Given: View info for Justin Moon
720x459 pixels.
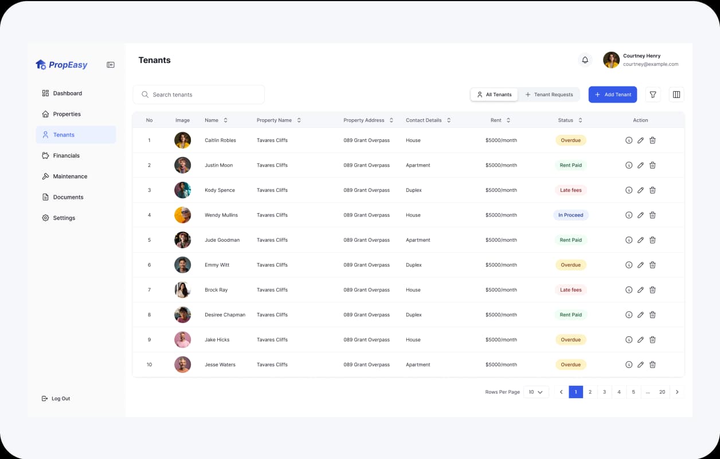Looking at the screenshot, I should pyautogui.click(x=629, y=165).
